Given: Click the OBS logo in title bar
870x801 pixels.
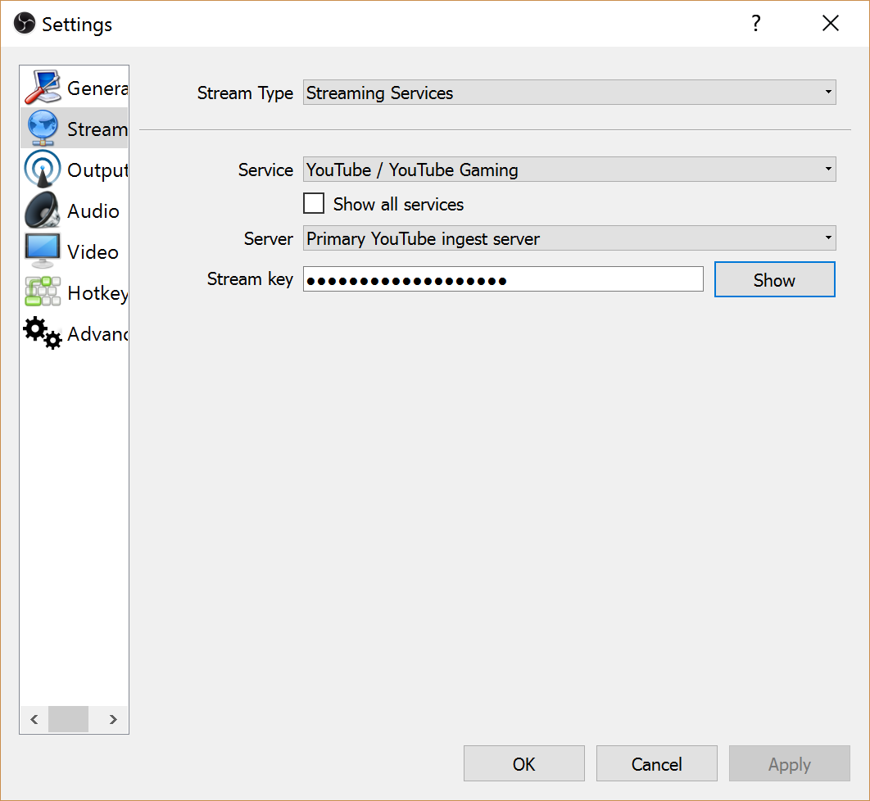Looking at the screenshot, I should [25, 24].
